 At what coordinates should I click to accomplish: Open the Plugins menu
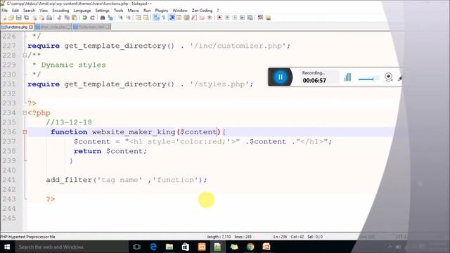point(162,11)
